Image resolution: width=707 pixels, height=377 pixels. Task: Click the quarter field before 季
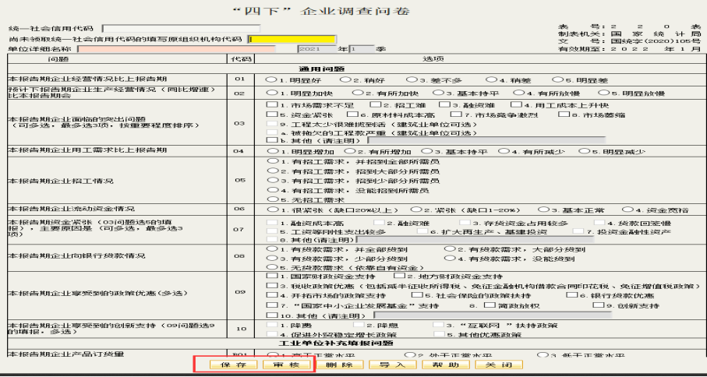click(x=362, y=48)
